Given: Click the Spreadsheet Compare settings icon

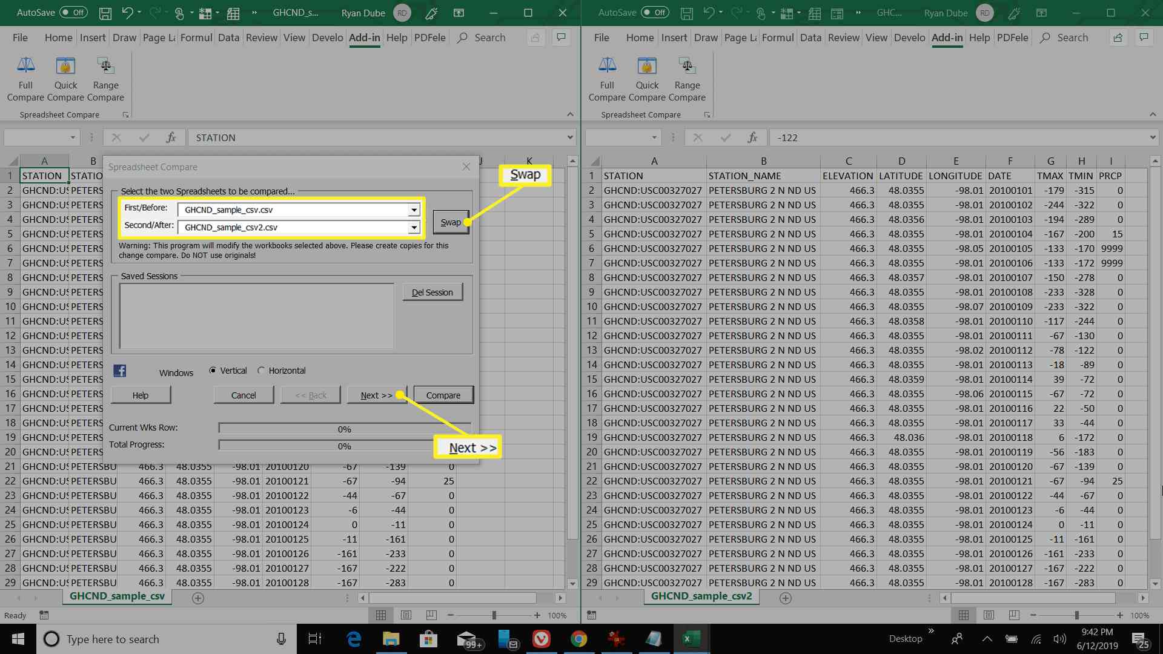Looking at the screenshot, I should [126, 114].
